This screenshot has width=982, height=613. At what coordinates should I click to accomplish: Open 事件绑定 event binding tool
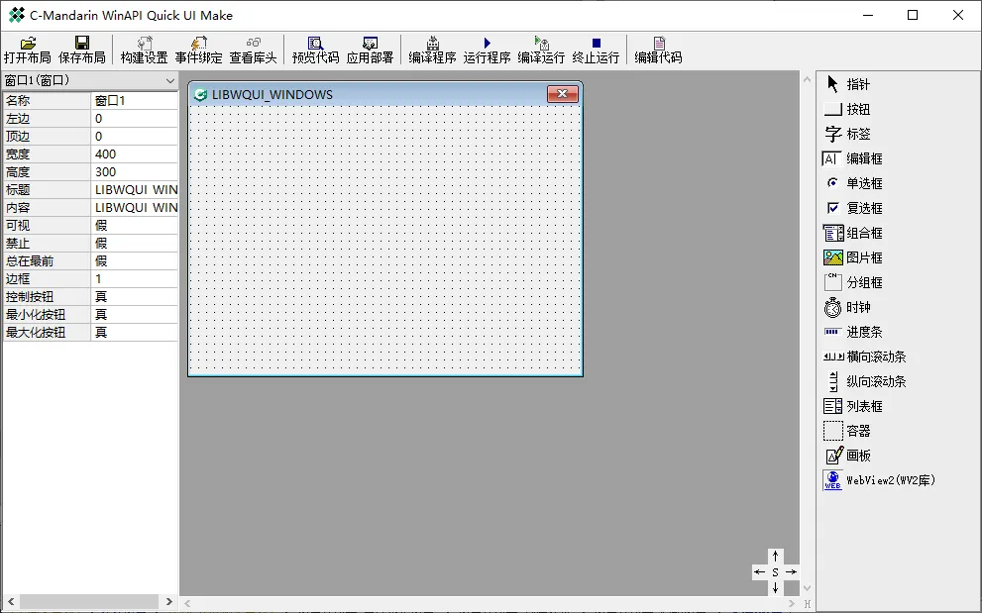point(198,44)
